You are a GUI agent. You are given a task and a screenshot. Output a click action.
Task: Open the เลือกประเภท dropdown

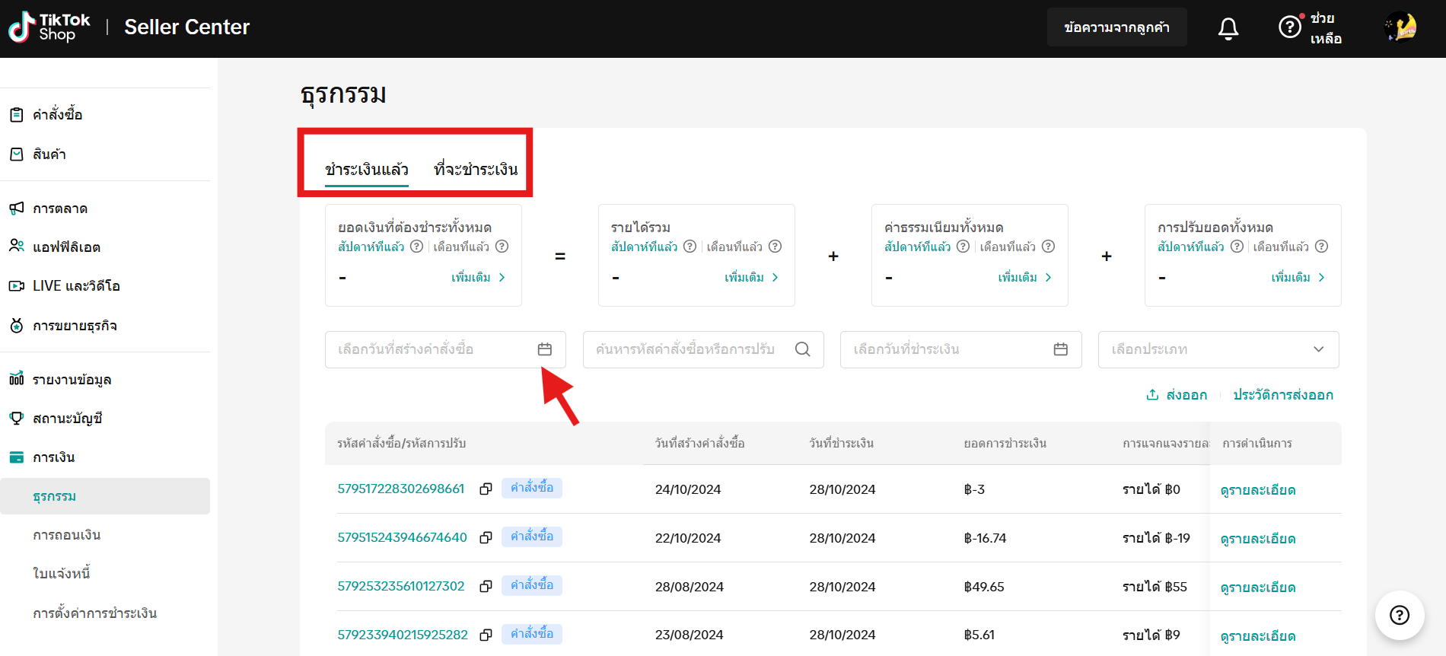[x=1218, y=349]
